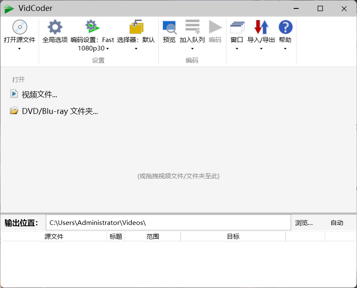Open the 预览 preview icon
The width and height of the screenshot is (357, 288).
pyautogui.click(x=169, y=26)
